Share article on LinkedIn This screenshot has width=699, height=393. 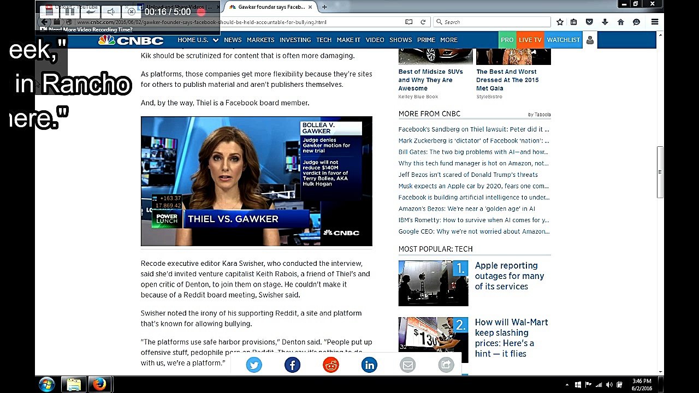coord(369,365)
